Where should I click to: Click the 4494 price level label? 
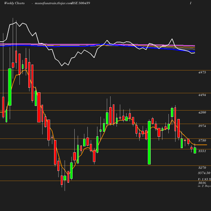(202, 95)
